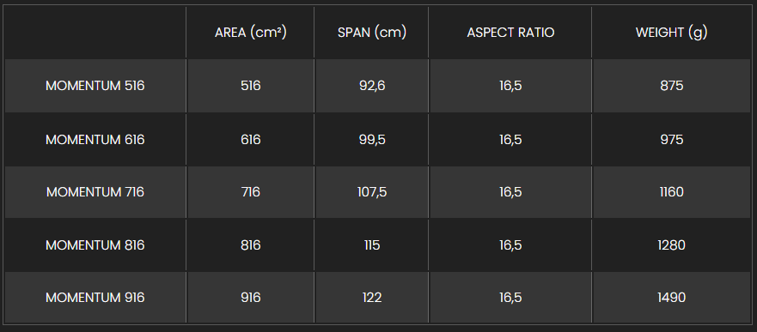Click the 1280 weight value cell
This screenshot has width=757, height=332.
tap(672, 245)
